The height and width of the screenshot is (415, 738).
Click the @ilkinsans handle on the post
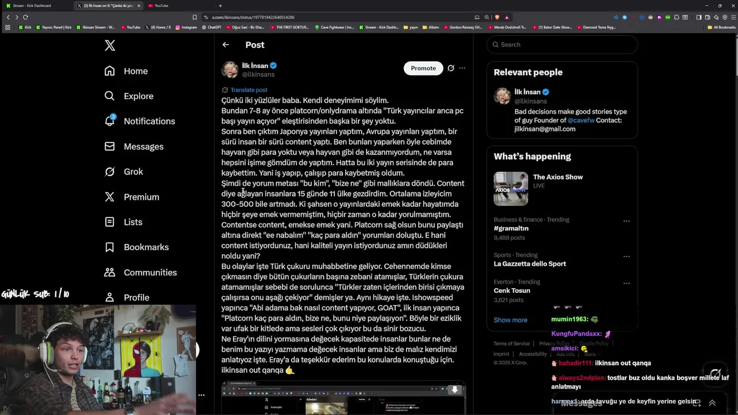tap(258, 75)
